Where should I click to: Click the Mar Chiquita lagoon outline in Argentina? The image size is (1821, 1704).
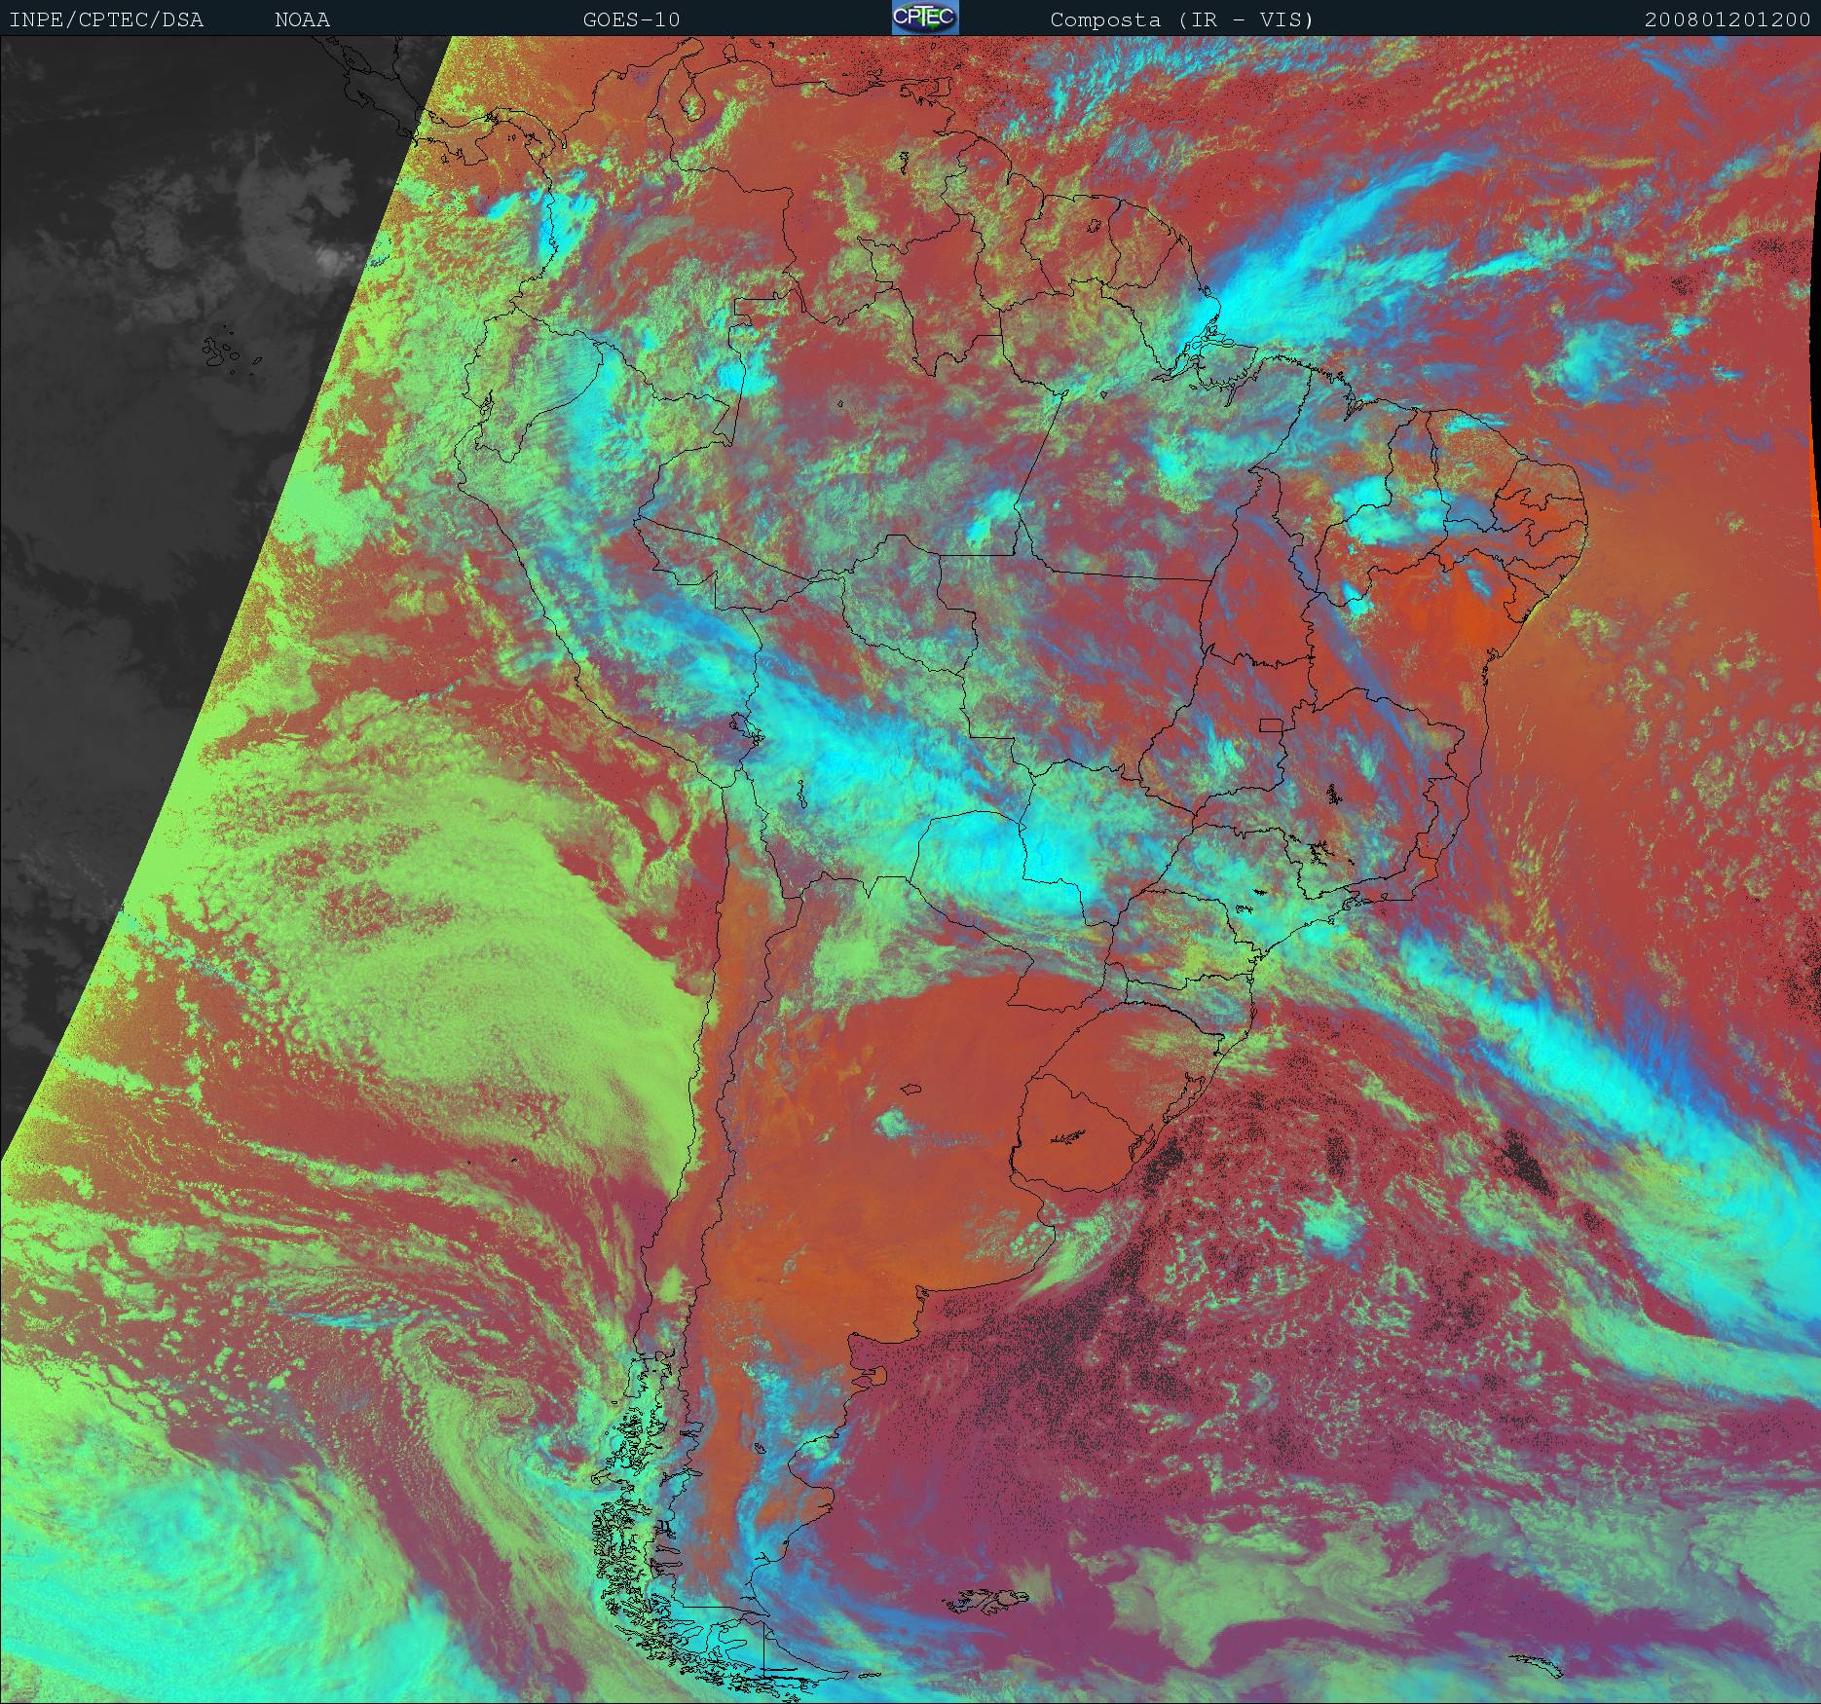[x=911, y=1091]
